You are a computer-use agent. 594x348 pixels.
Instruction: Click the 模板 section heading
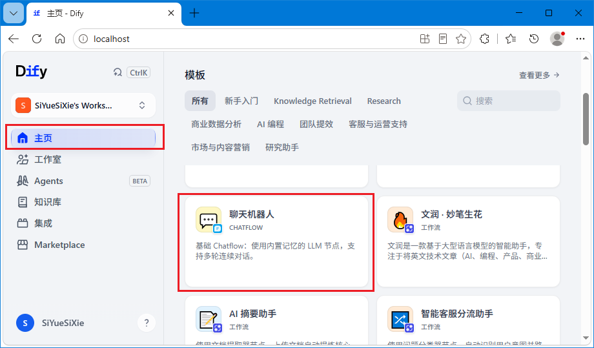tap(195, 75)
